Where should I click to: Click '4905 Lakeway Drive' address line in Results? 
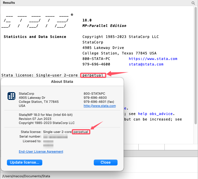103,48
